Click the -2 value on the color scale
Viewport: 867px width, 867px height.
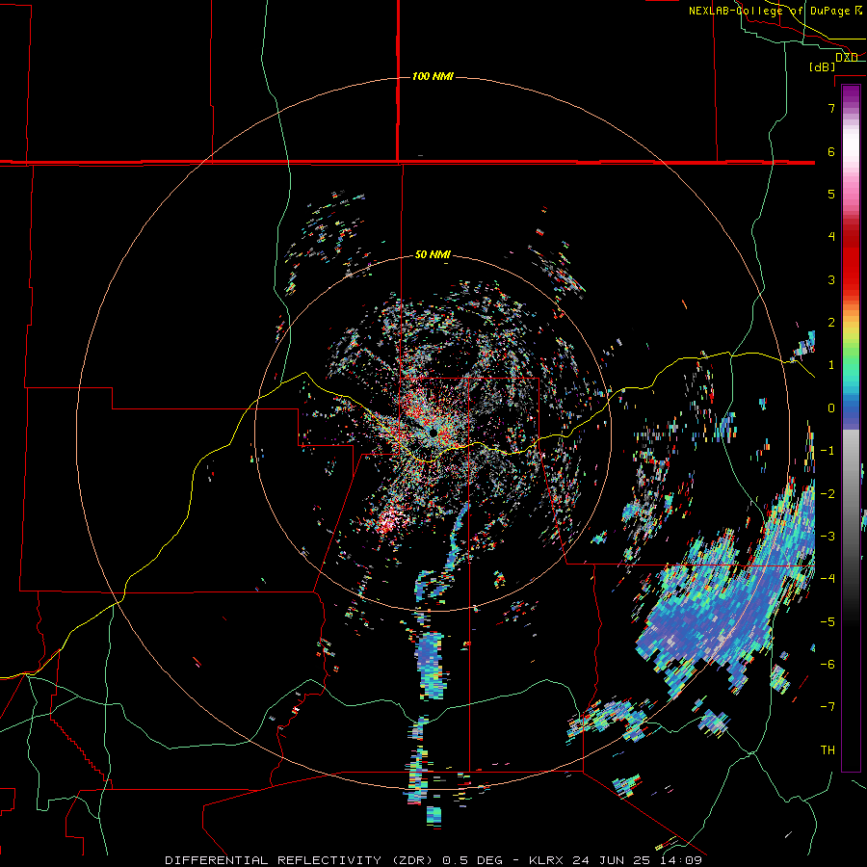coord(828,493)
